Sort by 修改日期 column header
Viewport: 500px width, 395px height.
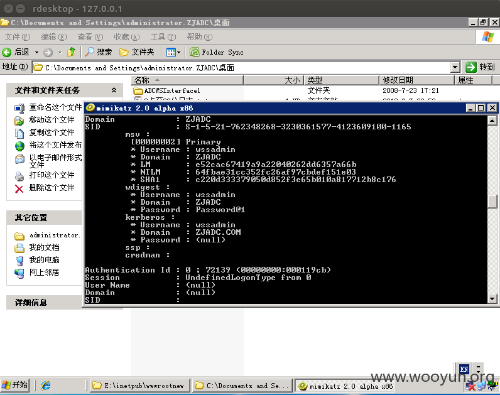(x=416, y=80)
